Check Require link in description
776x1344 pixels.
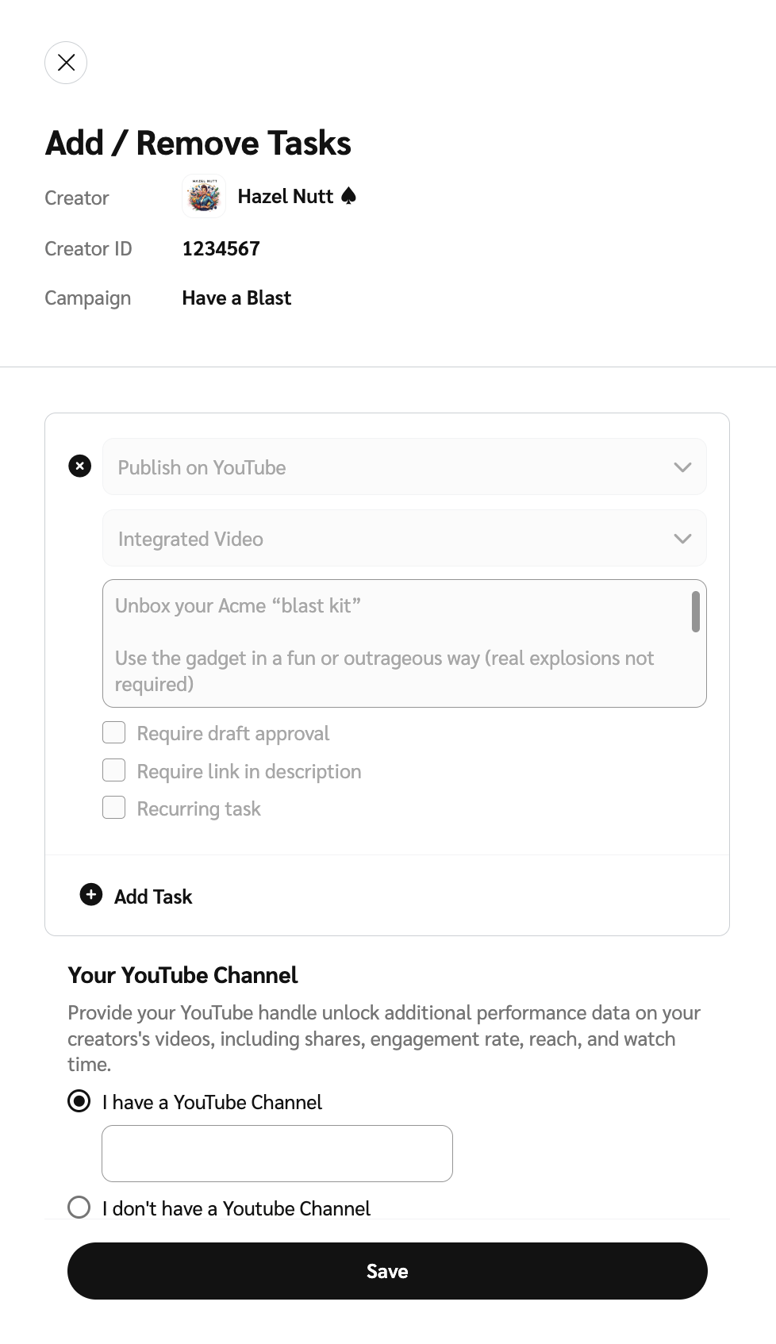tap(114, 770)
